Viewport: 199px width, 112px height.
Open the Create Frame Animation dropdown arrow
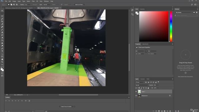74,106
